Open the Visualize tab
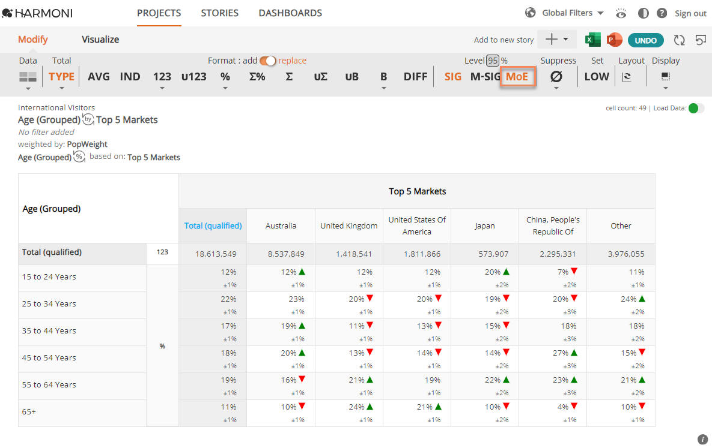This screenshot has width=712, height=448. click(100, 40)
